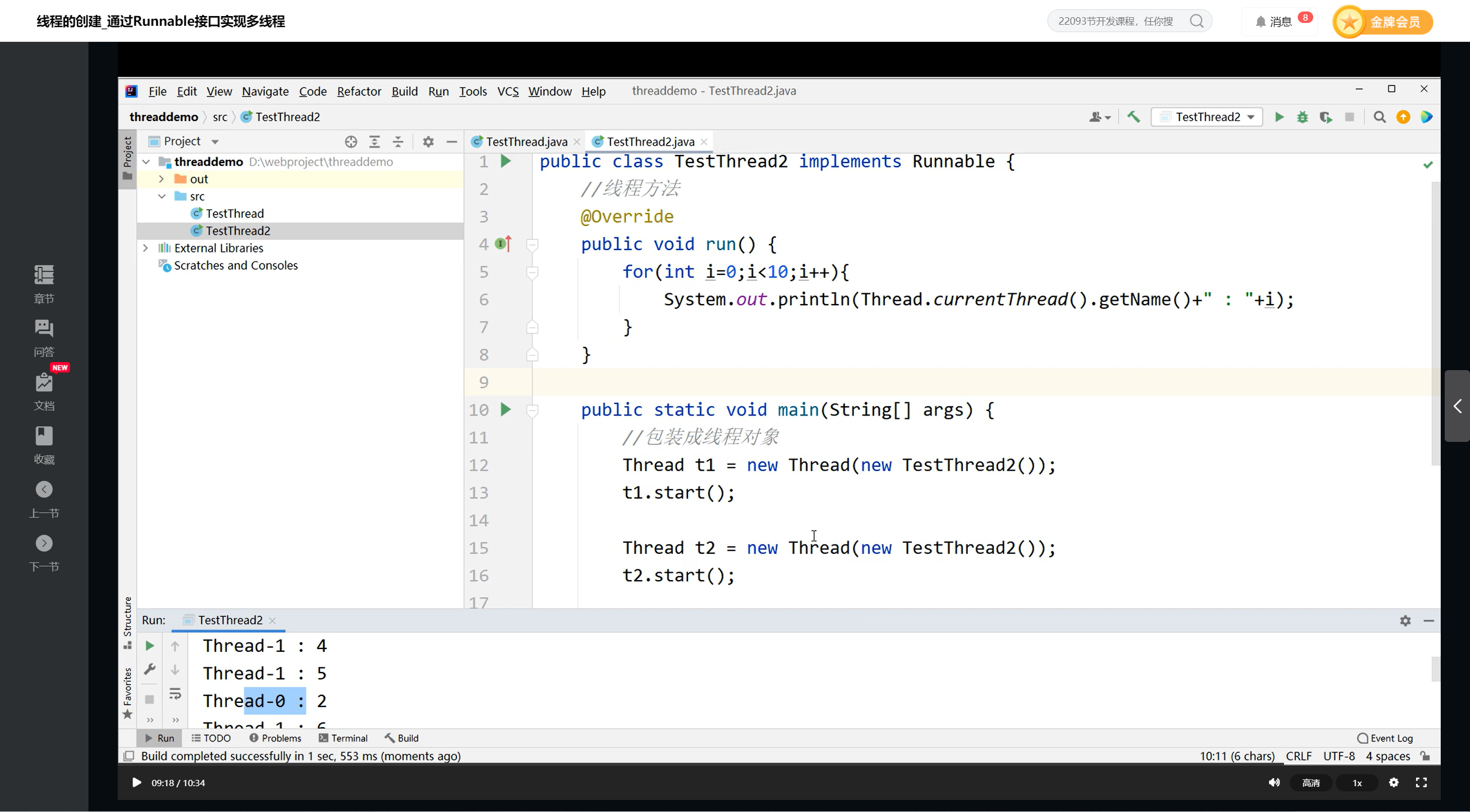This screenshot has width=1470, height=812.
Task: Click the green Run button in the toolbar
Action: (x=1279, y=117)
